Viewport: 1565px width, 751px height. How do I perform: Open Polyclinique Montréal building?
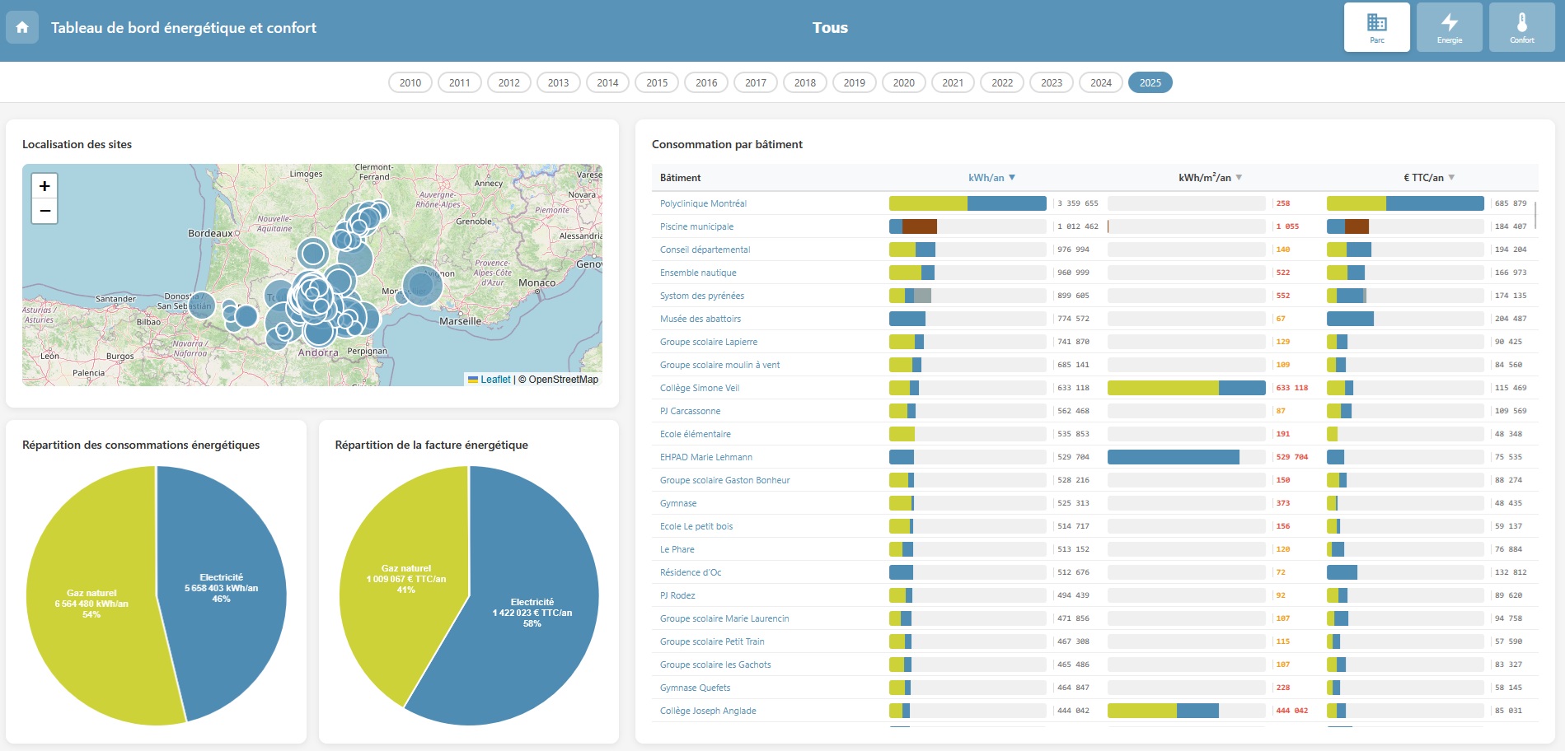click(703, 203)
